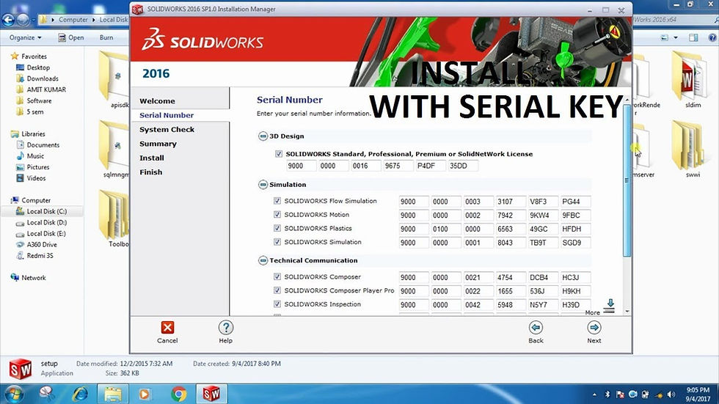This screenshot has width=719, height=404.
Task: Open volume speaker tray icon
Action: (671, 394)
